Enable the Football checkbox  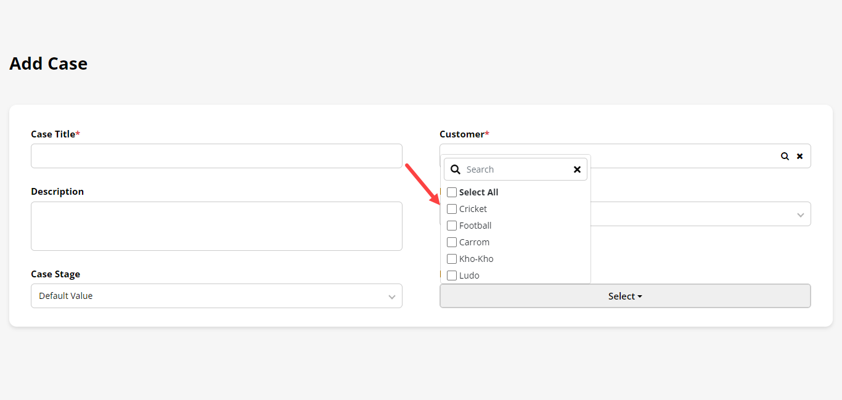pos(452,226)
